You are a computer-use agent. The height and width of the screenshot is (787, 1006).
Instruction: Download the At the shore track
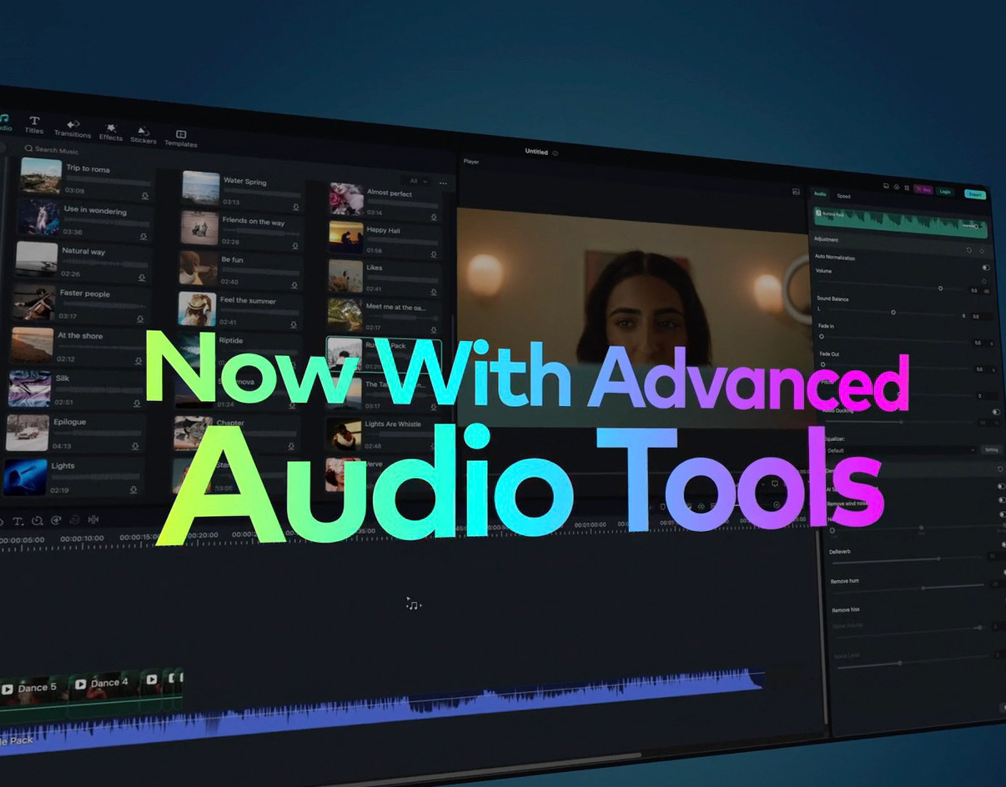click(138, 361)
